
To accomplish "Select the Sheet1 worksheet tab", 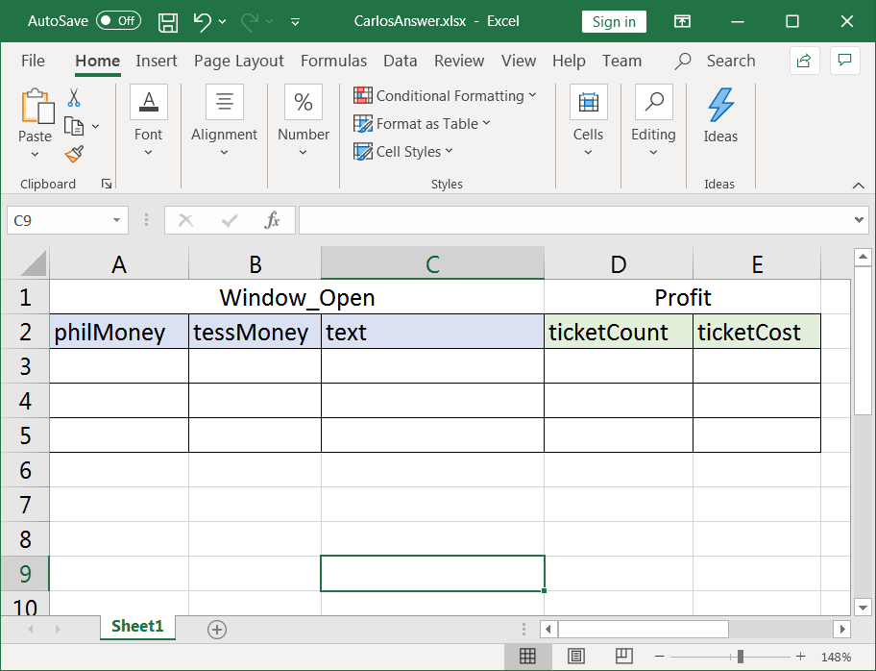I will (137, 626).
